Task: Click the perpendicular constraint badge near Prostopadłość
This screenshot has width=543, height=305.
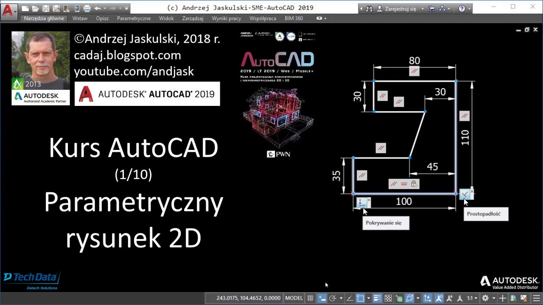Action: pos(465,194)
